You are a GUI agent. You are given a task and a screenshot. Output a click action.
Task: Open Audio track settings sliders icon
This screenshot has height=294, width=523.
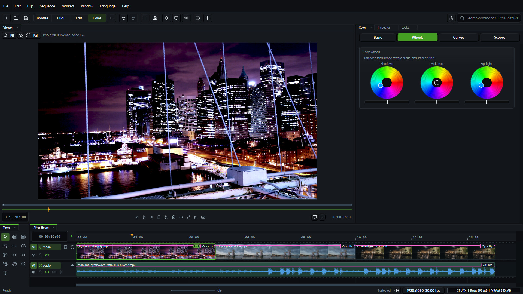point(72,265)
